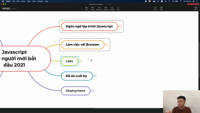Click the horizontal scrollbar at bottom
This screenshot has height=113, width=200.
(127, 109)
